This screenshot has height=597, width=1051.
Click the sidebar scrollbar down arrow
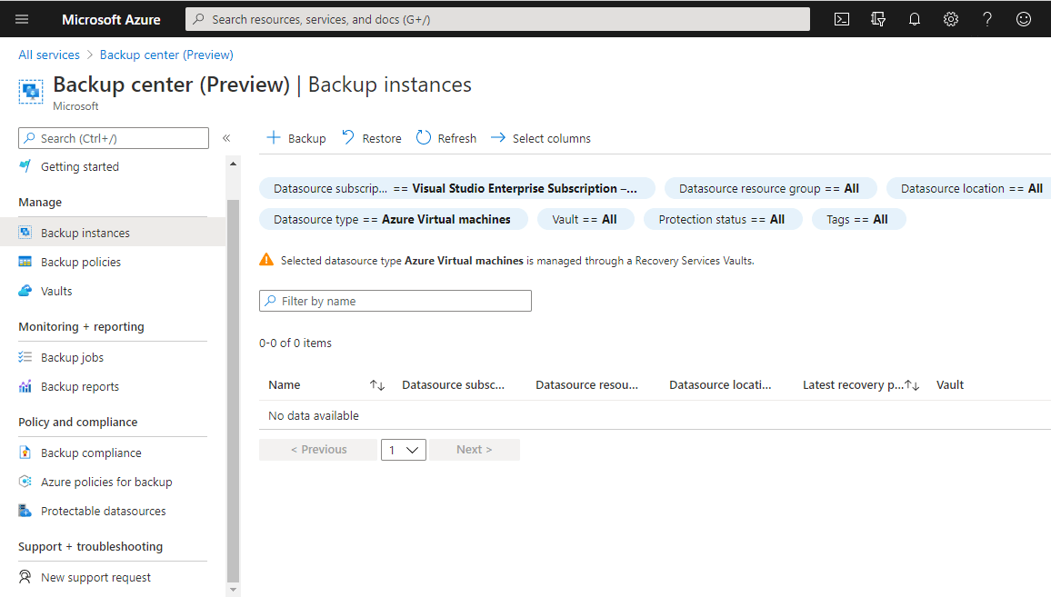pos(234,590)
